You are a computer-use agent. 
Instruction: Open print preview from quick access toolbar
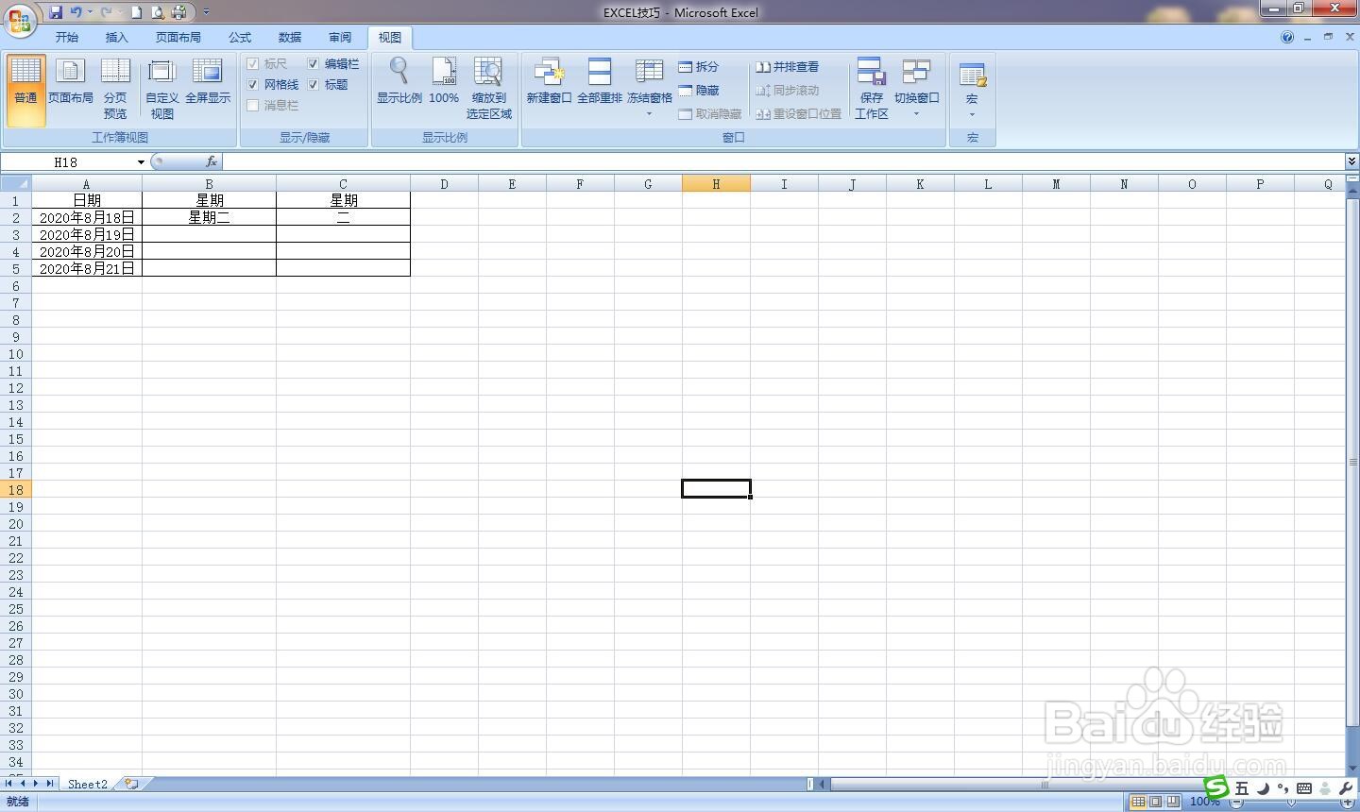coord(157,12)
